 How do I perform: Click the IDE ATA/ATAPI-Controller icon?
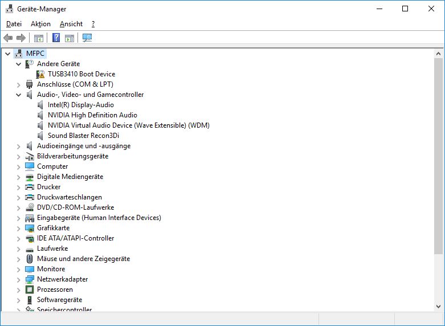(30, 238)
